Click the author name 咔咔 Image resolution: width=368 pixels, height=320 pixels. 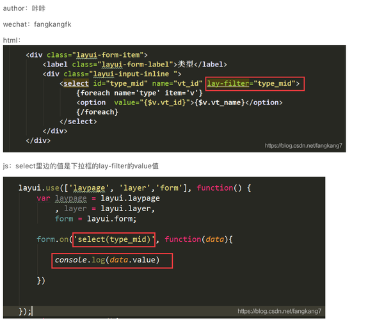click(x=38, y=8)
